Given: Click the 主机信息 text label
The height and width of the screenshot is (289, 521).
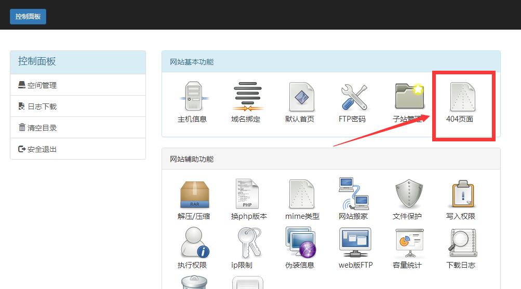Looking at the screenshot, I should pyautogui.click(x=192, y=119).
